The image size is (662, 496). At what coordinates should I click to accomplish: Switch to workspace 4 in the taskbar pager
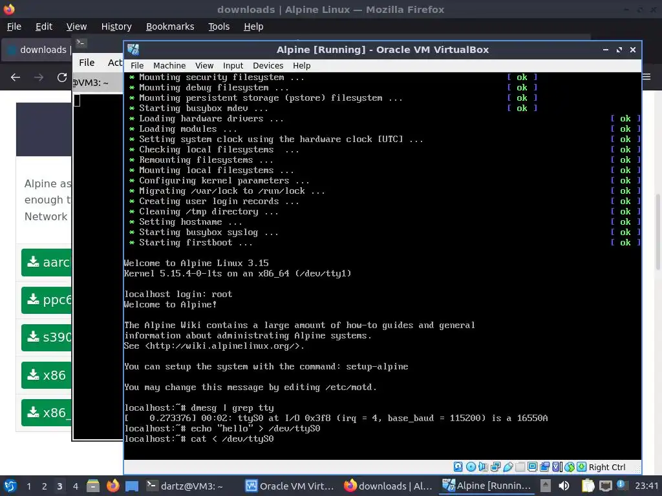75,486
